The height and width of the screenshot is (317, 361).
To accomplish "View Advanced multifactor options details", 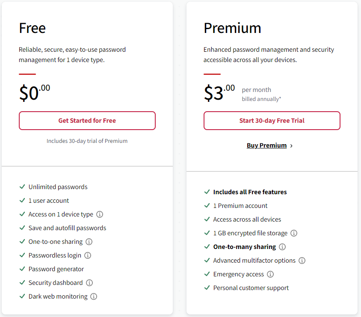I will 302,260.
